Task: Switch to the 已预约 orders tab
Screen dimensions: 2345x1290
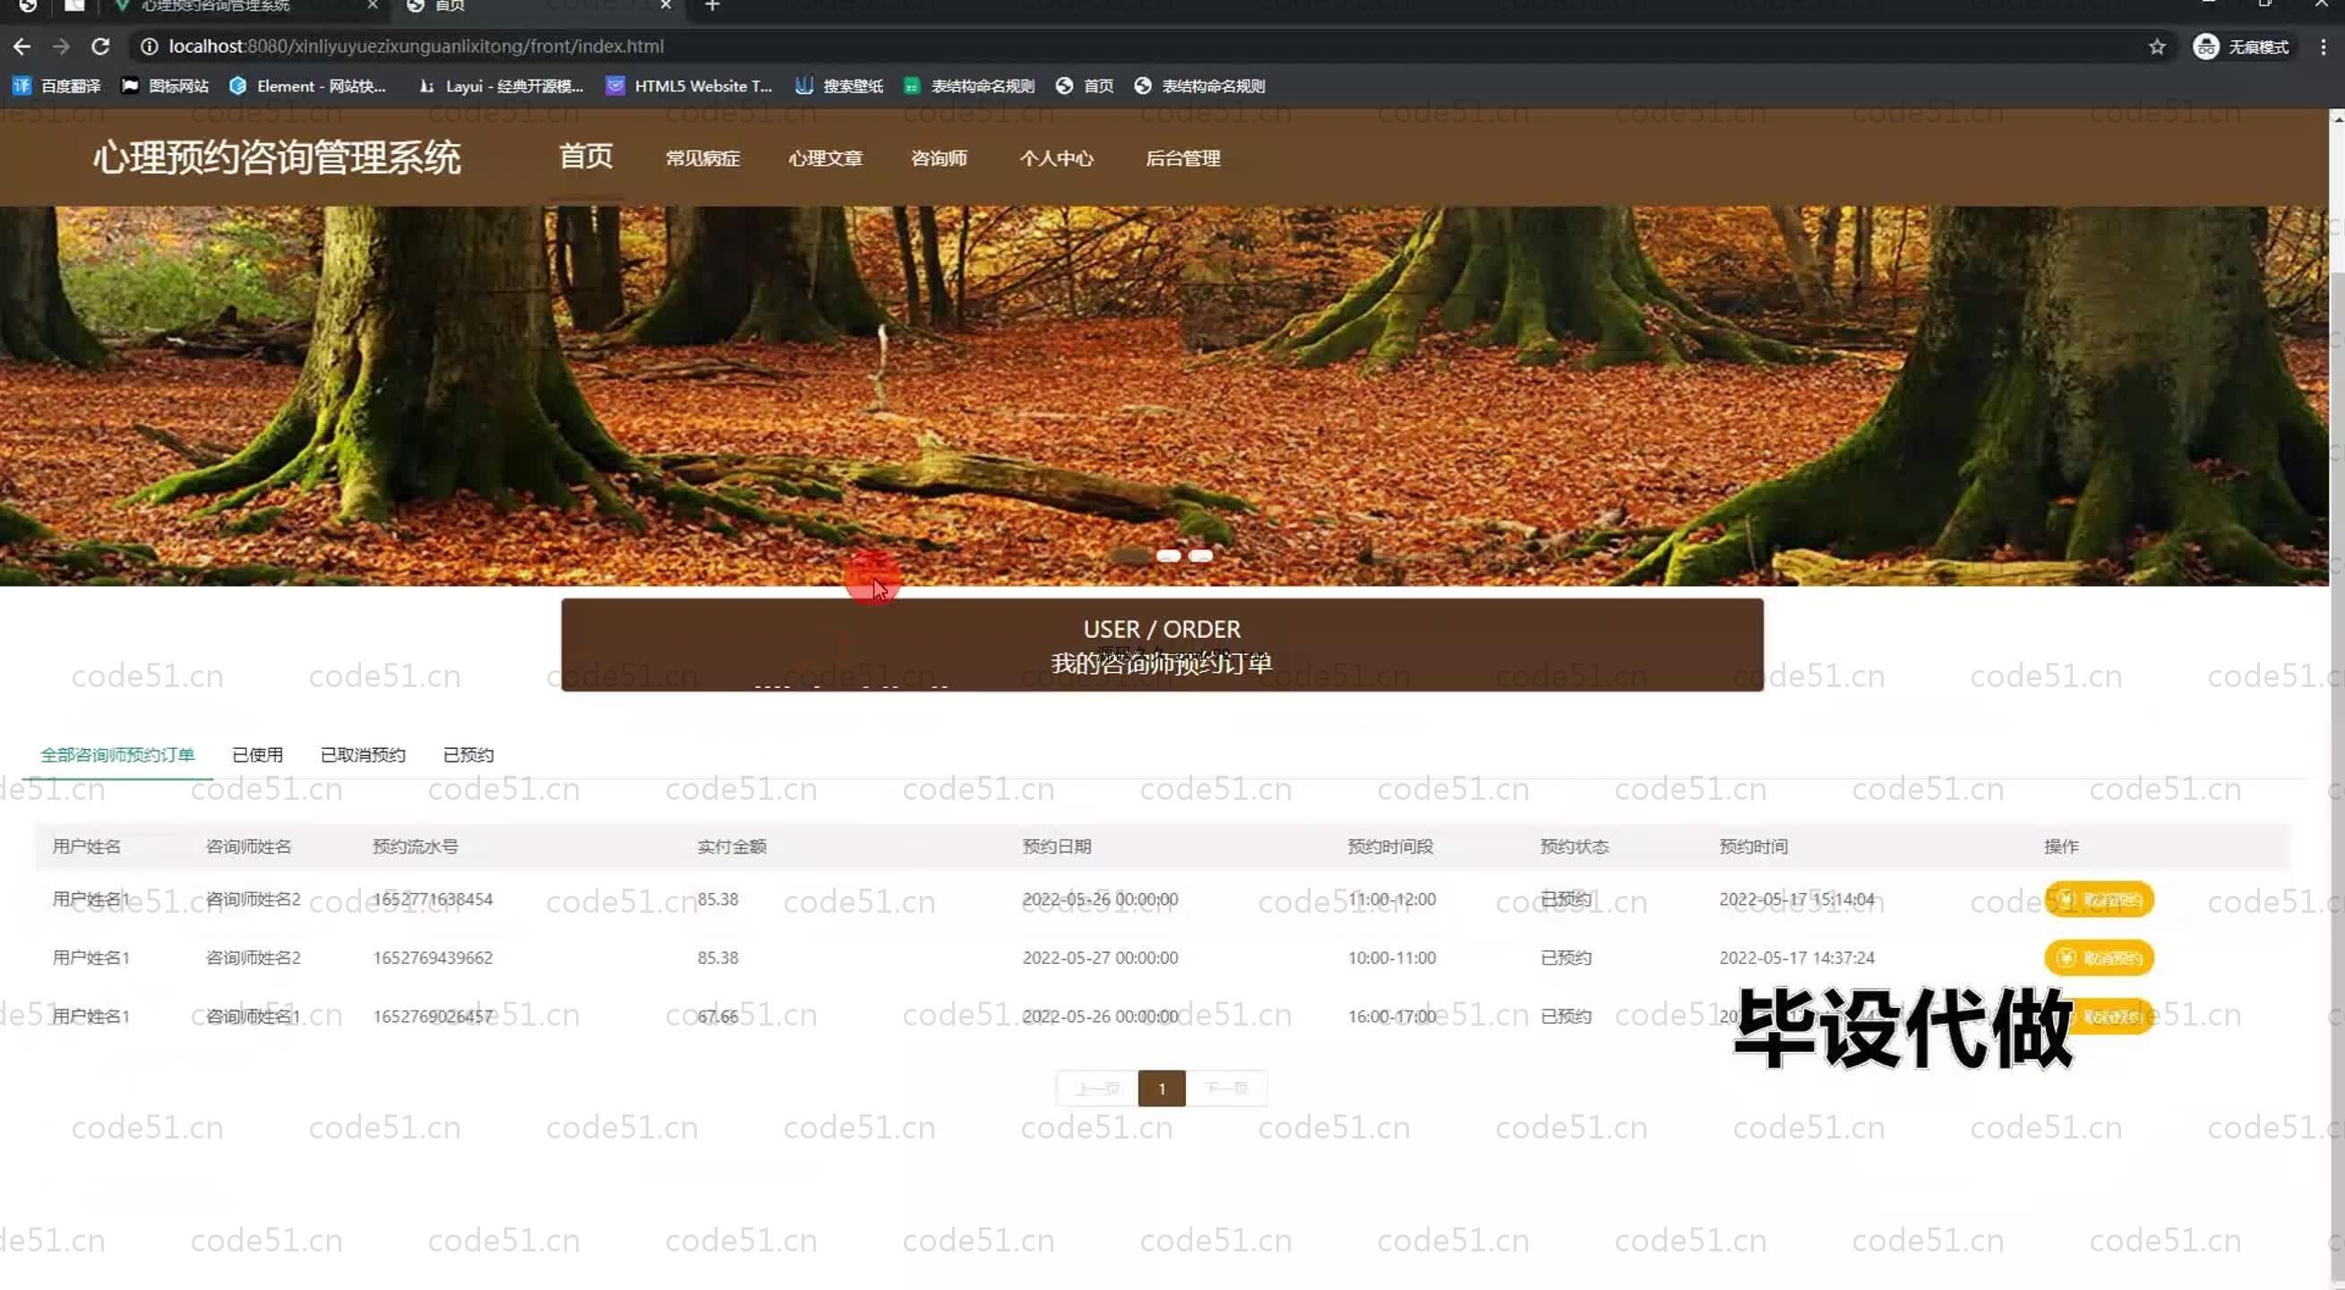Action: (x=468, y=754)
